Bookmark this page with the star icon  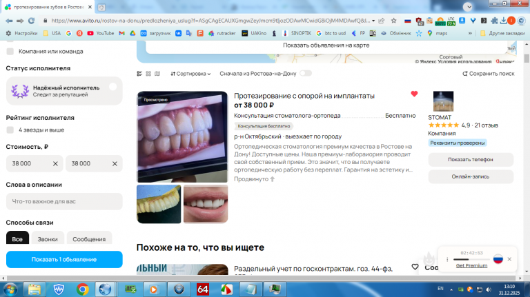coord(394,21)
